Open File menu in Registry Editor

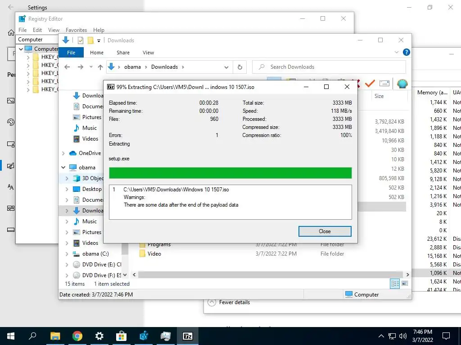[23, 30]
